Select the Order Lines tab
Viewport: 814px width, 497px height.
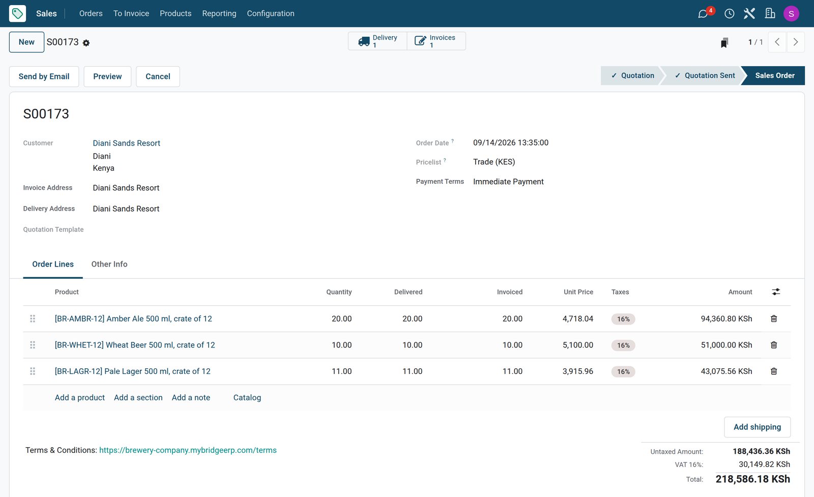tap(53, 265)
